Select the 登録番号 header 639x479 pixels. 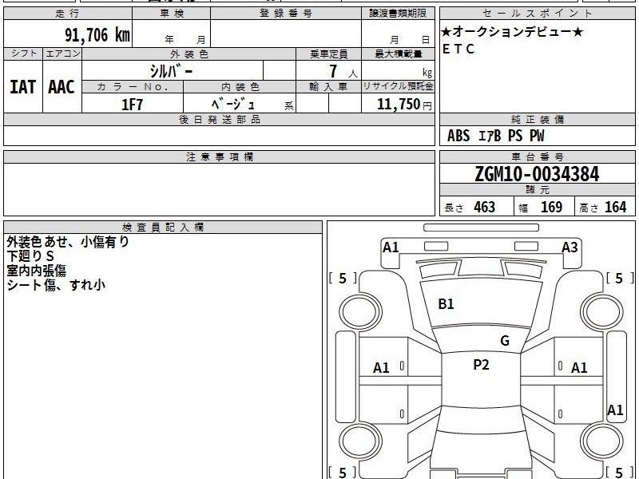point(286,14)
